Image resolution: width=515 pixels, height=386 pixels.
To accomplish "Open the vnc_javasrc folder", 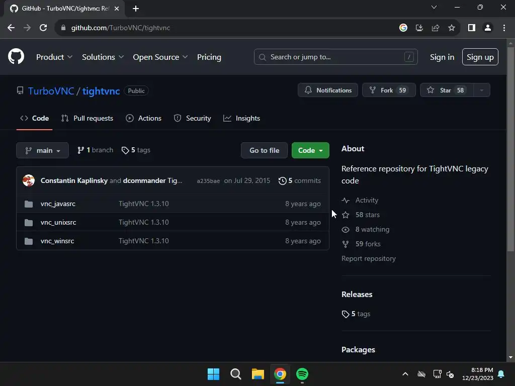I will tap(58, 204).
